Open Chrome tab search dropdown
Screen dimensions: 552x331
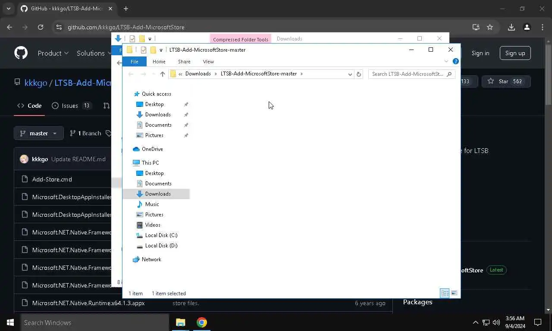click(8, 9)
